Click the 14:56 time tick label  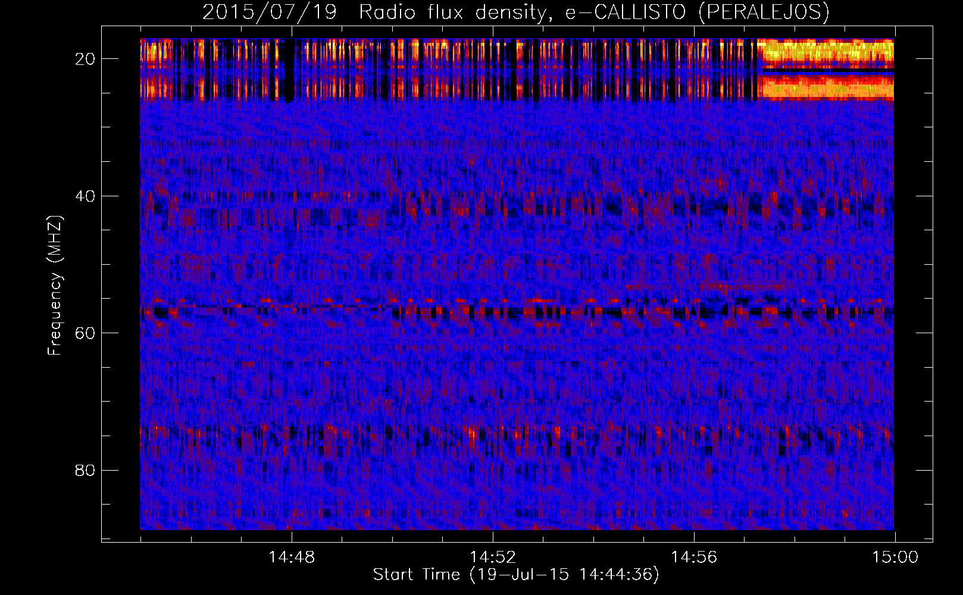(694, 558)
